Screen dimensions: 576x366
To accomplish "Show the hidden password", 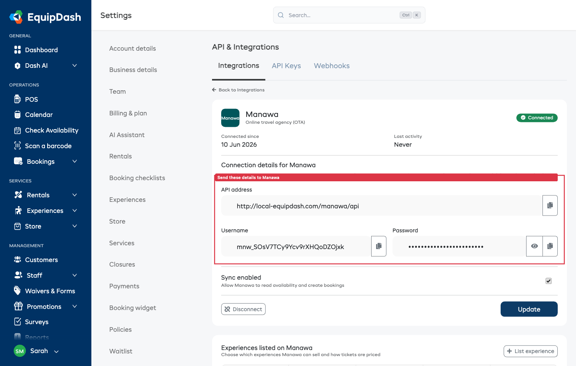I will click(535, 246).
